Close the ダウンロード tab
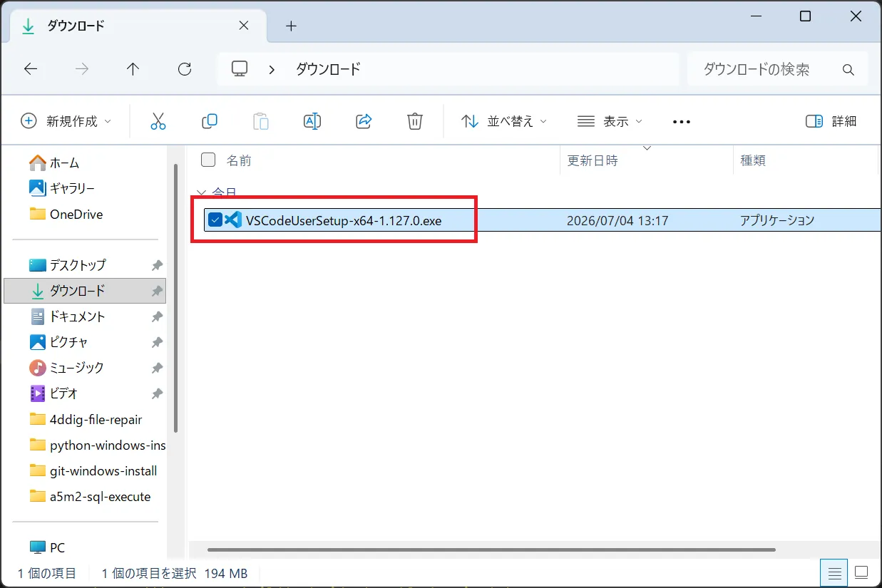 (243, 26)
